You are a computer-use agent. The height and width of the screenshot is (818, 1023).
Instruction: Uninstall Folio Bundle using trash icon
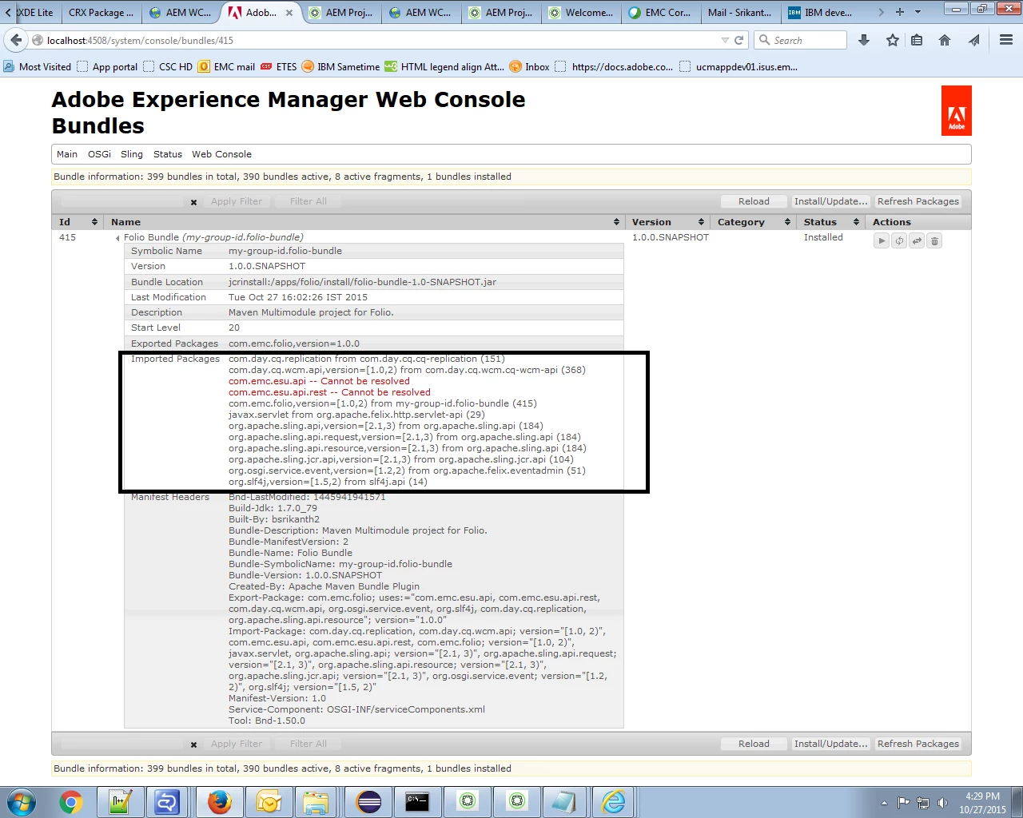coord(934,240)
